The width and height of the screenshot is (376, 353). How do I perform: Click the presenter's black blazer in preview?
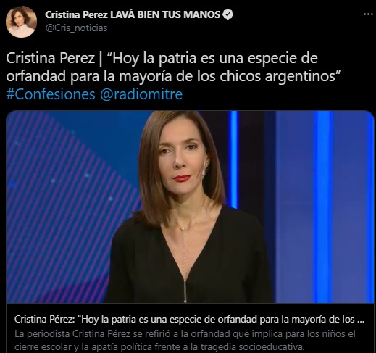[188, 261]
